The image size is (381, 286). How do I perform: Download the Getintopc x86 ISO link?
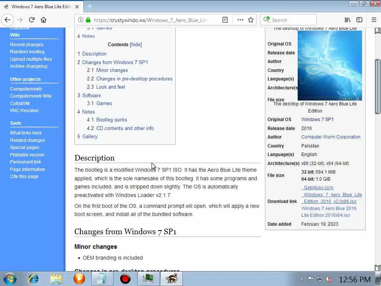332,194
